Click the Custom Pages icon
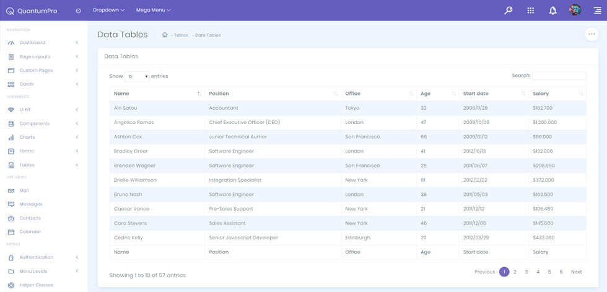This screenshot has width=607, height=292. pyautogui.click(x=11, y=71)
